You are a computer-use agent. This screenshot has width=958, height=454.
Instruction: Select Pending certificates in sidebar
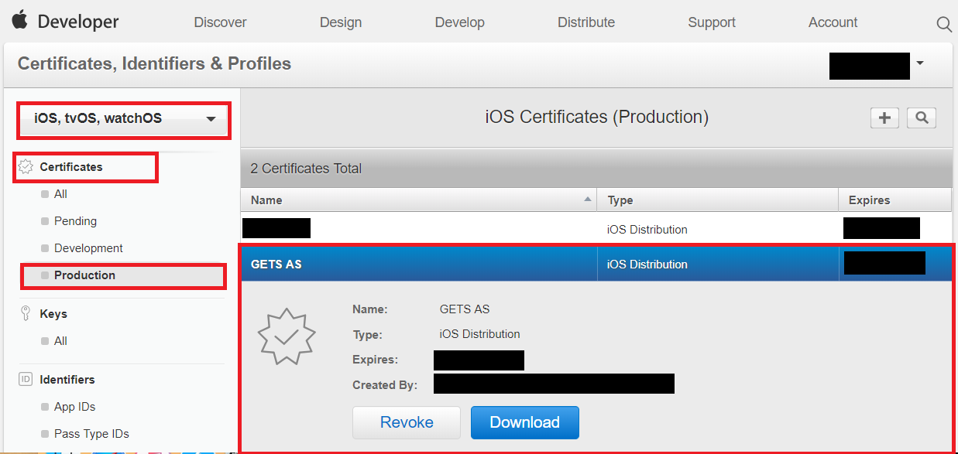pos(75,221)
